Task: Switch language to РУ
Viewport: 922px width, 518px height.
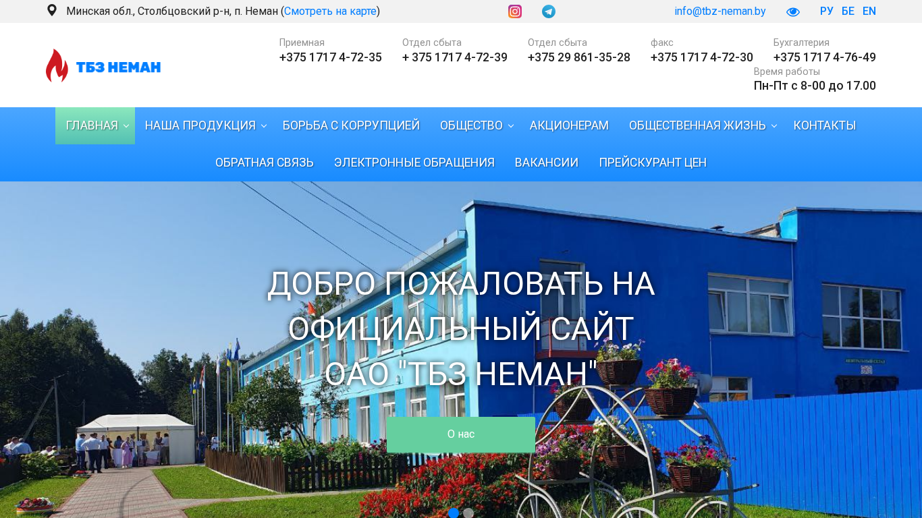Action: (x=827, y=11)
